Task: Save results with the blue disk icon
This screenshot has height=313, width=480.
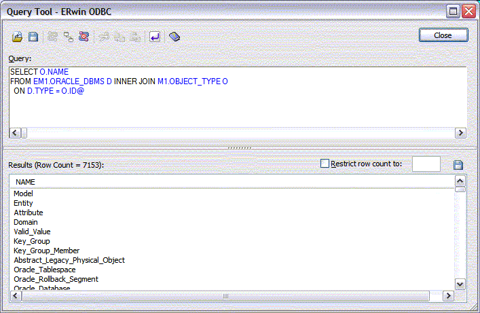Action: (458, 165)
